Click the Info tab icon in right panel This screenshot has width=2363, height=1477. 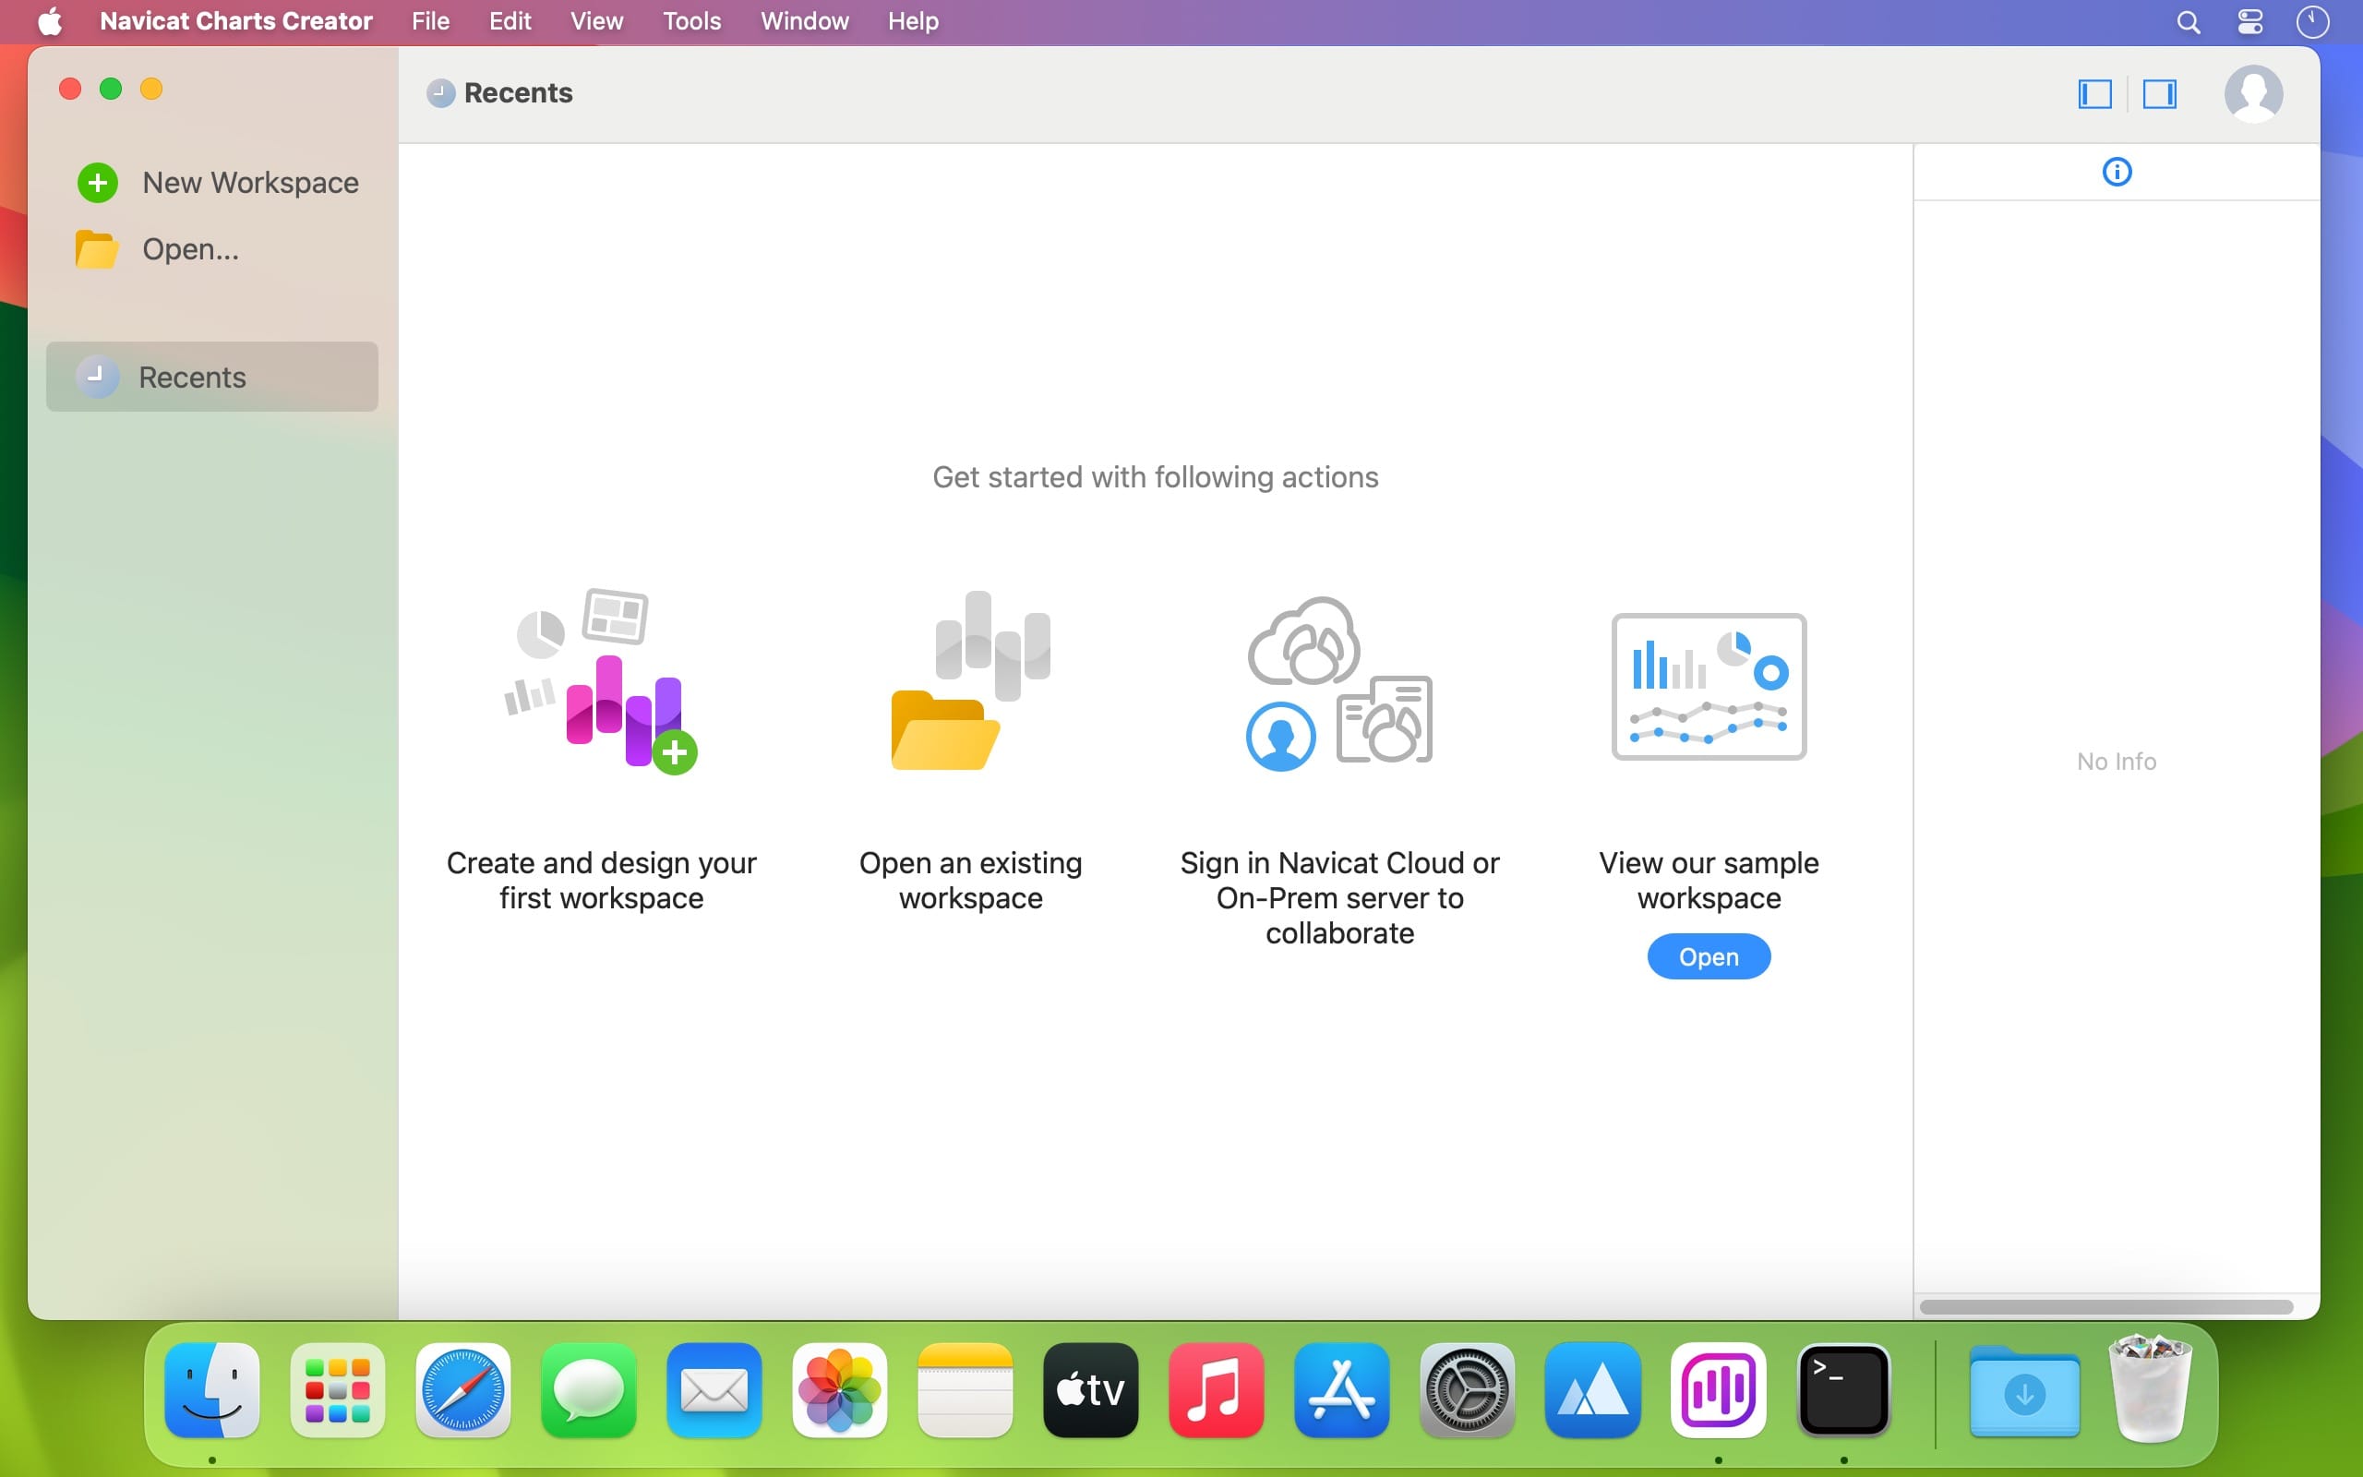2116,172
